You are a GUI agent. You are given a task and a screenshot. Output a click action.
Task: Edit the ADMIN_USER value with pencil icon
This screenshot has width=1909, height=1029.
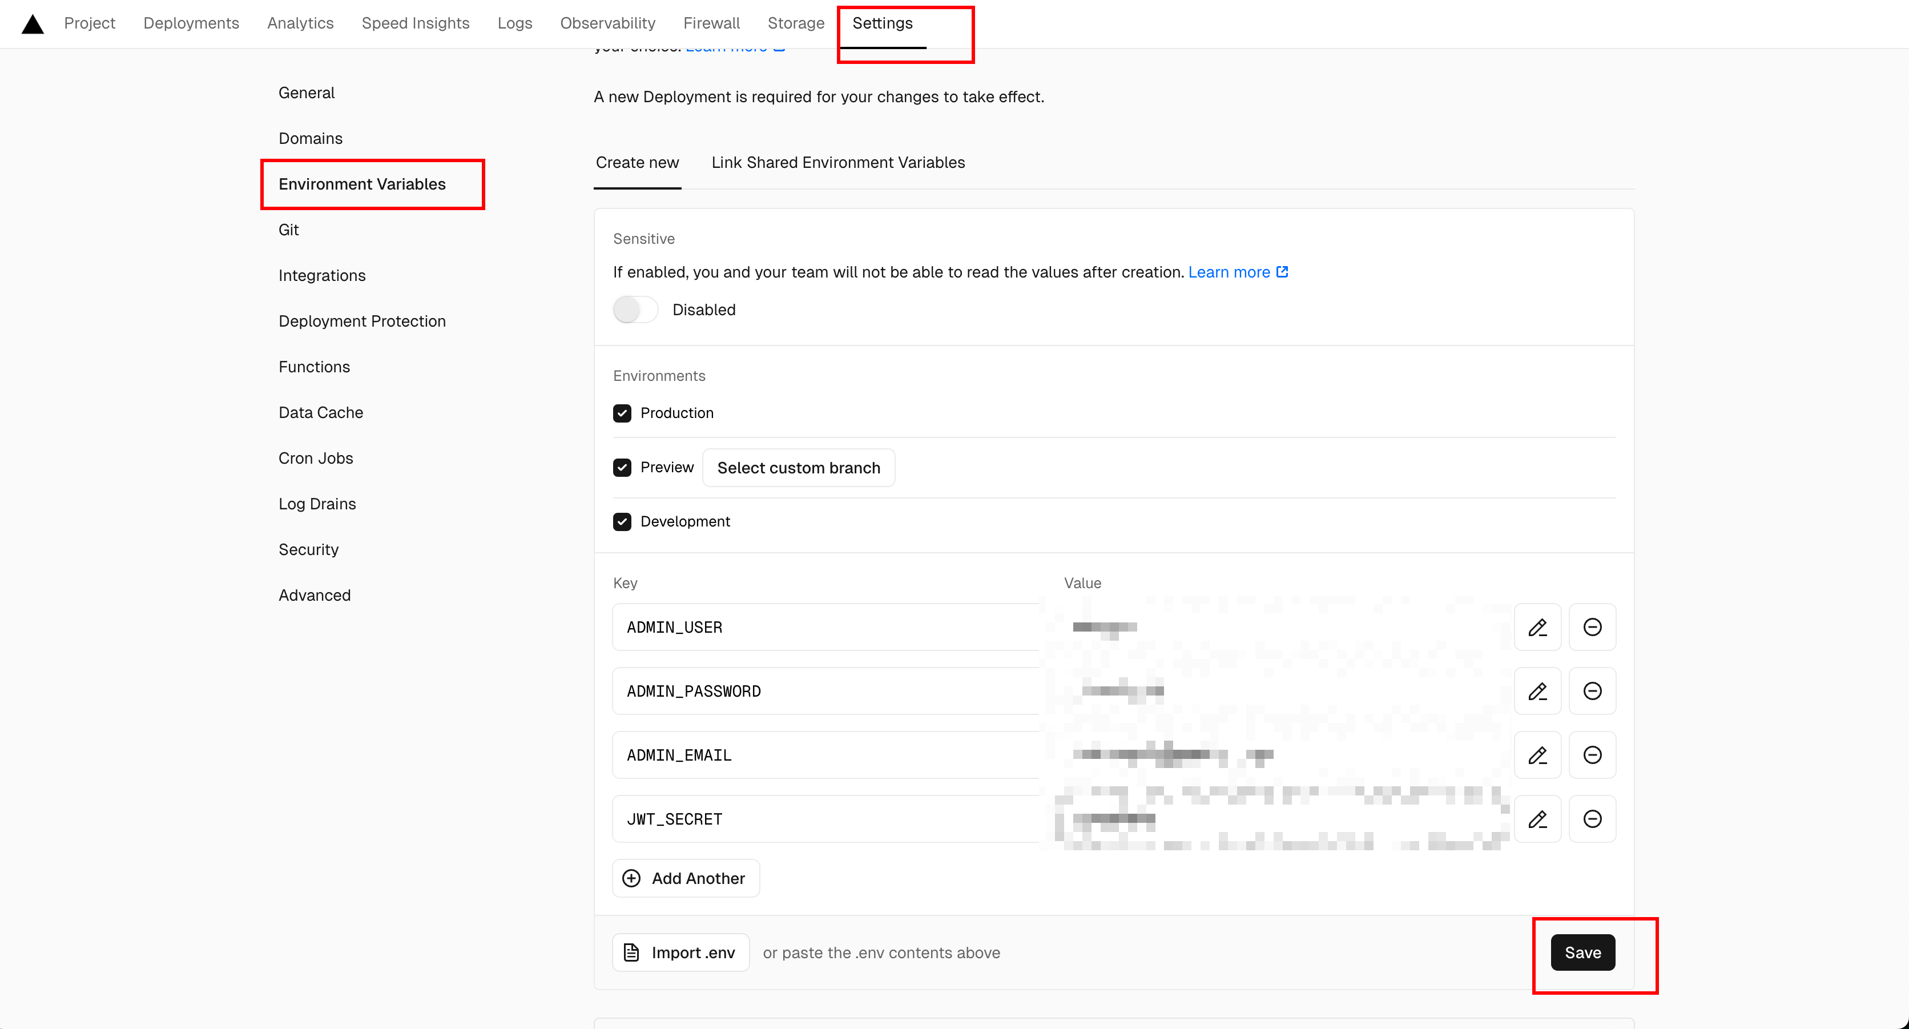pos(1537,627)
